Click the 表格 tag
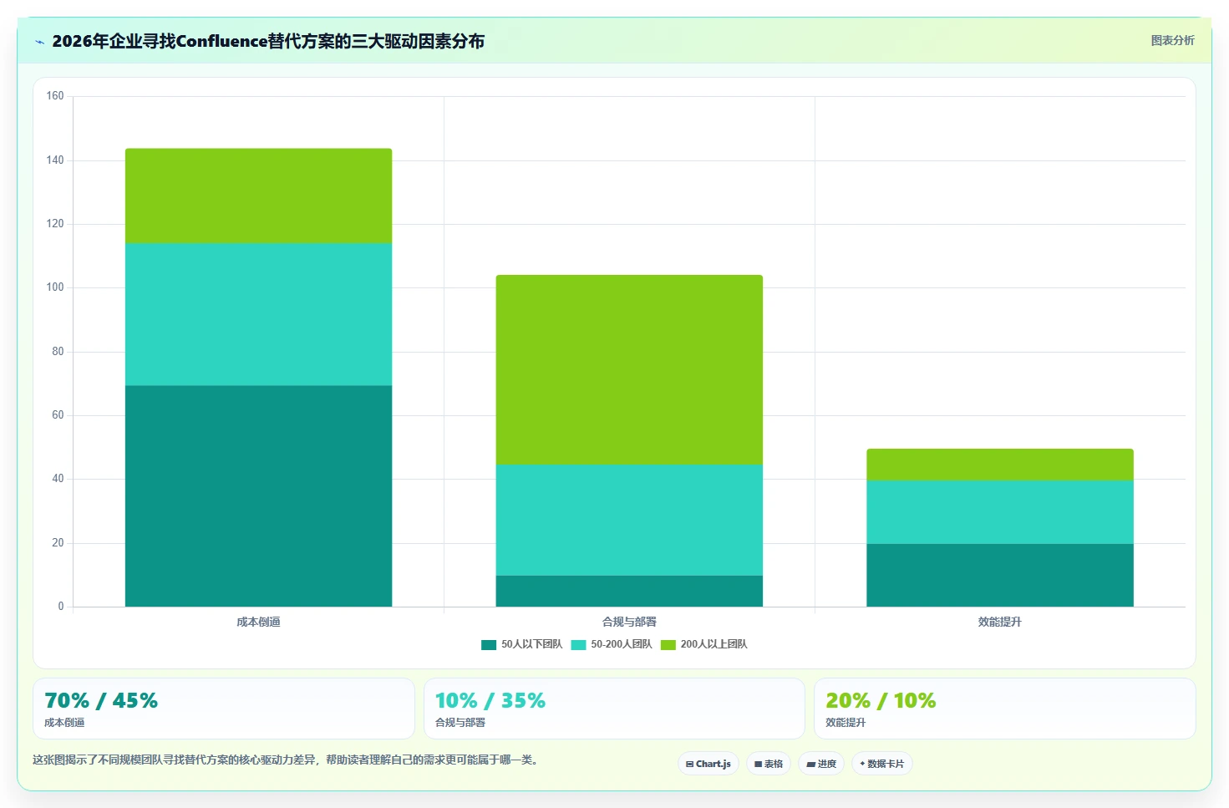The image size is (1229, 808). coord(769,764)
